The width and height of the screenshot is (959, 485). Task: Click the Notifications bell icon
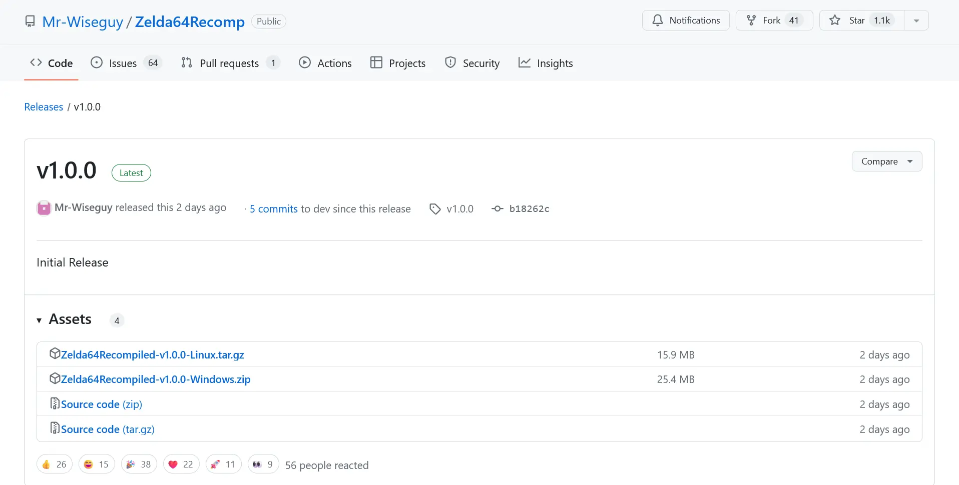[x=658, y=20]
